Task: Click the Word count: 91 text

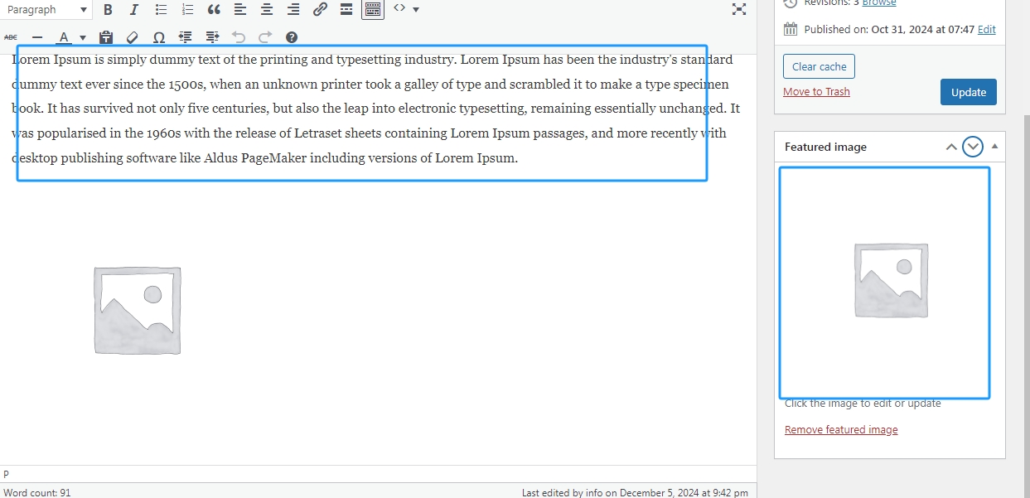Action: (x=37, y=492)
